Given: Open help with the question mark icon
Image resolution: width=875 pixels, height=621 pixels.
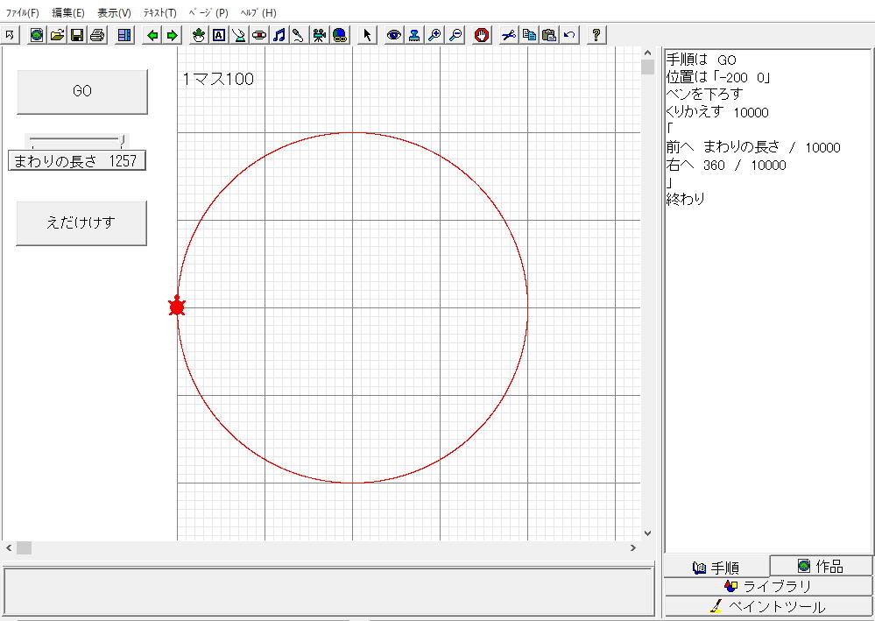Looking at the screenshot, I should 596,35.
